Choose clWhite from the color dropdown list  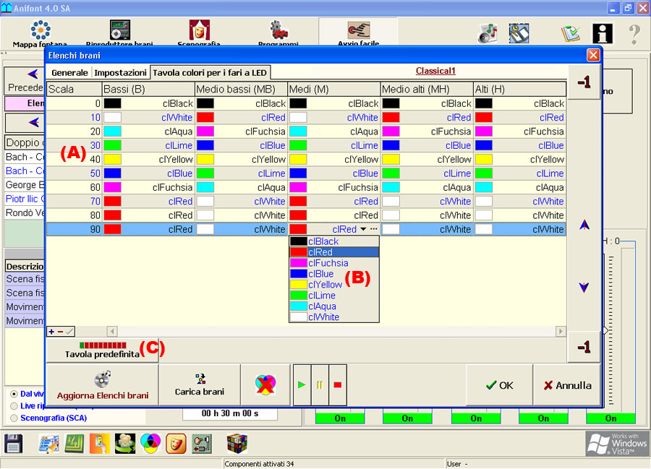coord(334,317)
